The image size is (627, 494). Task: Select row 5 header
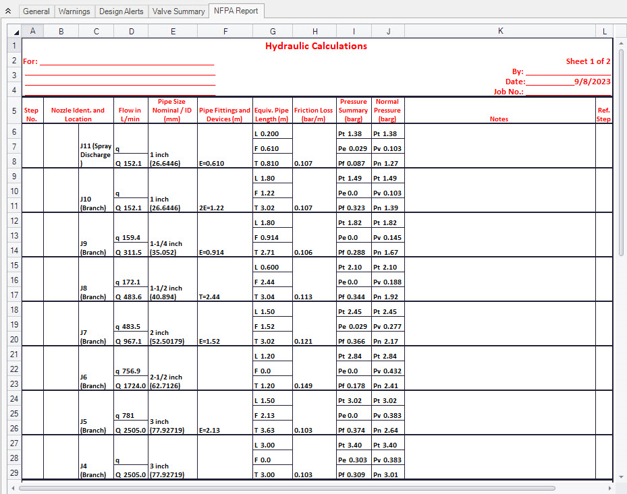(x=14, y=111)
